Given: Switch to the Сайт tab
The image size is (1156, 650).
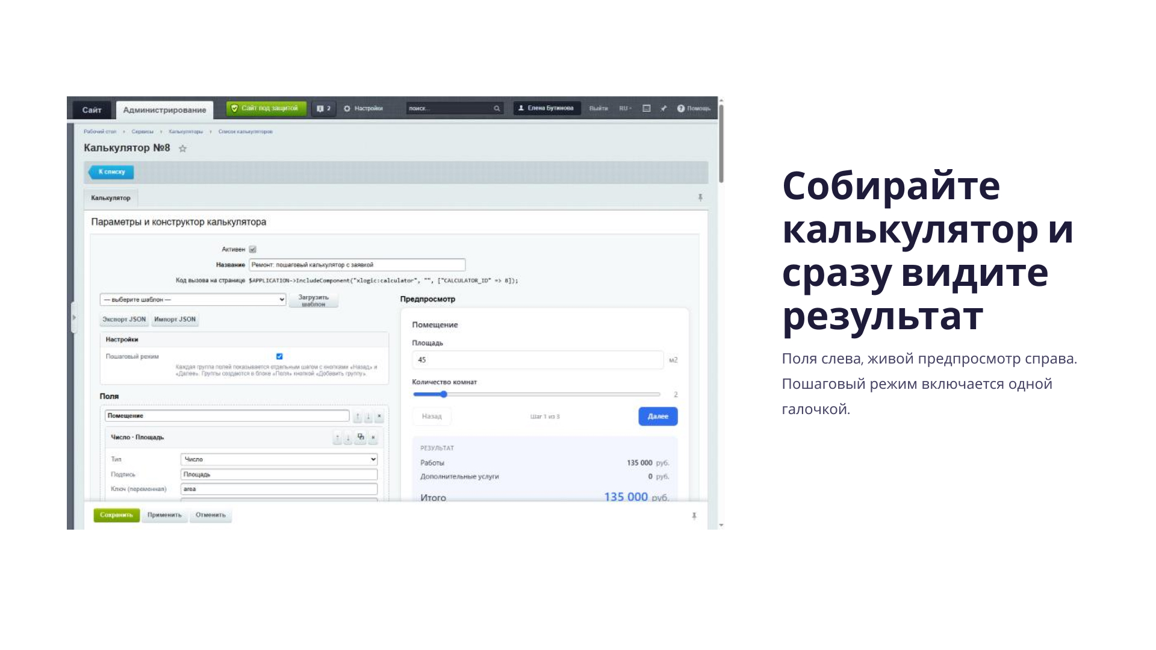Looking at the screenshot, I should click(92, 110).
